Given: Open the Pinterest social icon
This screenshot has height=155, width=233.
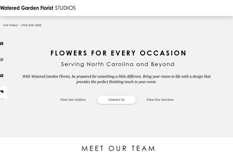Looking at the screenshot, I should pyautogui.click(x=2, y=76).
